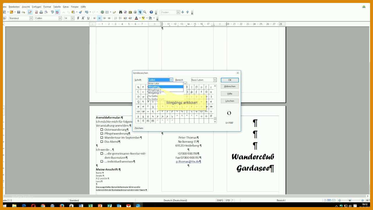Click the character grid scrollbar down arrow
Screen dimensions: 373x210
point(215,122)
